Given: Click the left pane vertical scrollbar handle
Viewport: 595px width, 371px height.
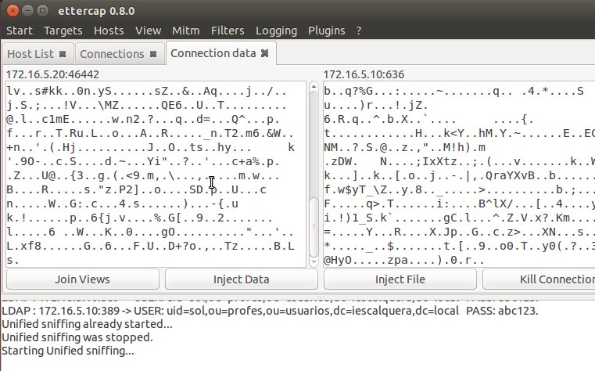Looking at the screenshot, I should pyautogui.click(x=314, y=227).
